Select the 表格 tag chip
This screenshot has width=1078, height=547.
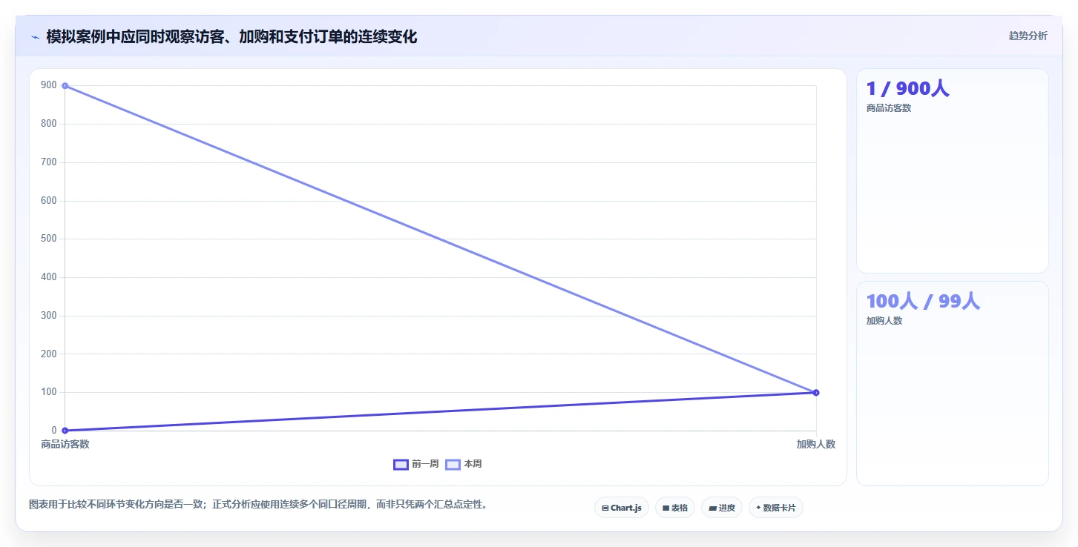click(x=675, y=508)
